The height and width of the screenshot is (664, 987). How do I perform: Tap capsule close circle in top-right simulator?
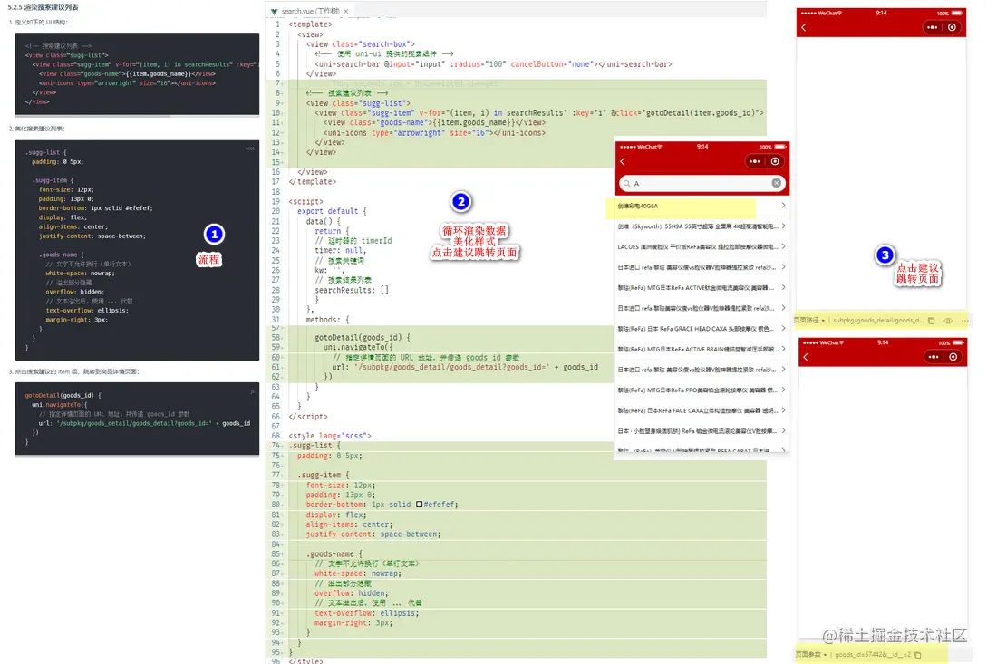pyautogui.click(x=952, y=28)
